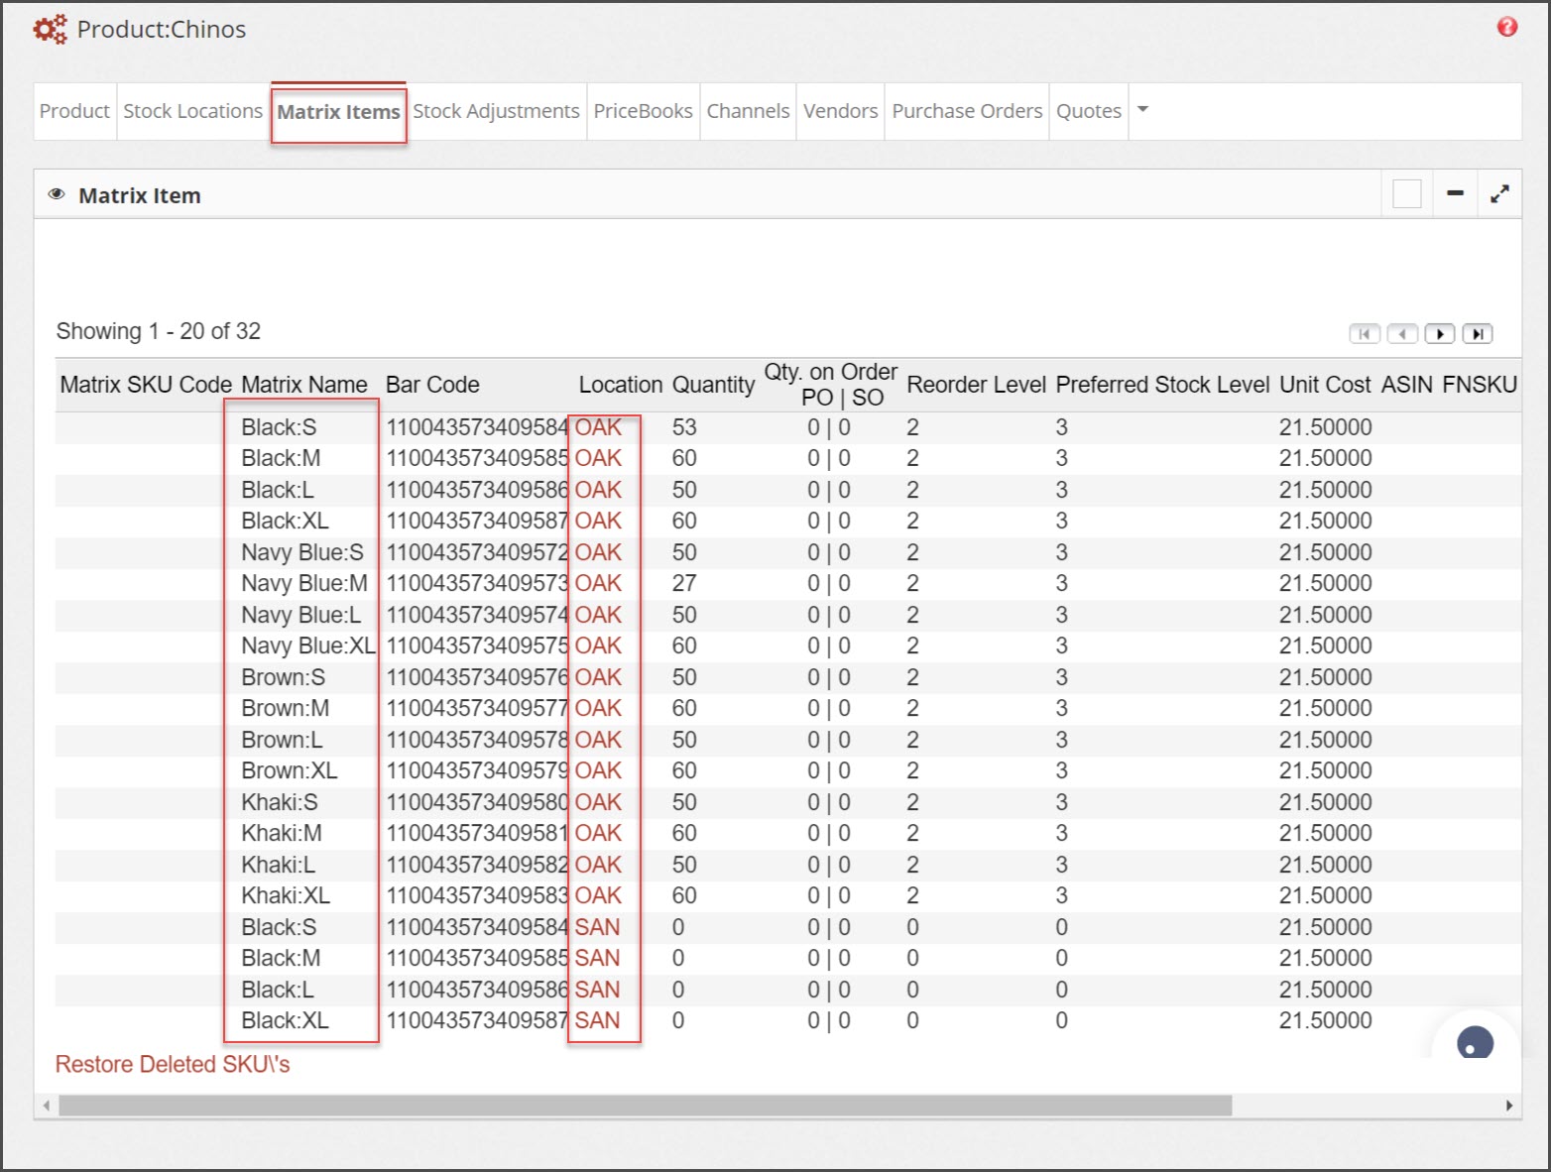Image resolution: width=1551 pixels, height=1172 pixels.
Task: Open the Vendors tab
Action: pos(840,111)
